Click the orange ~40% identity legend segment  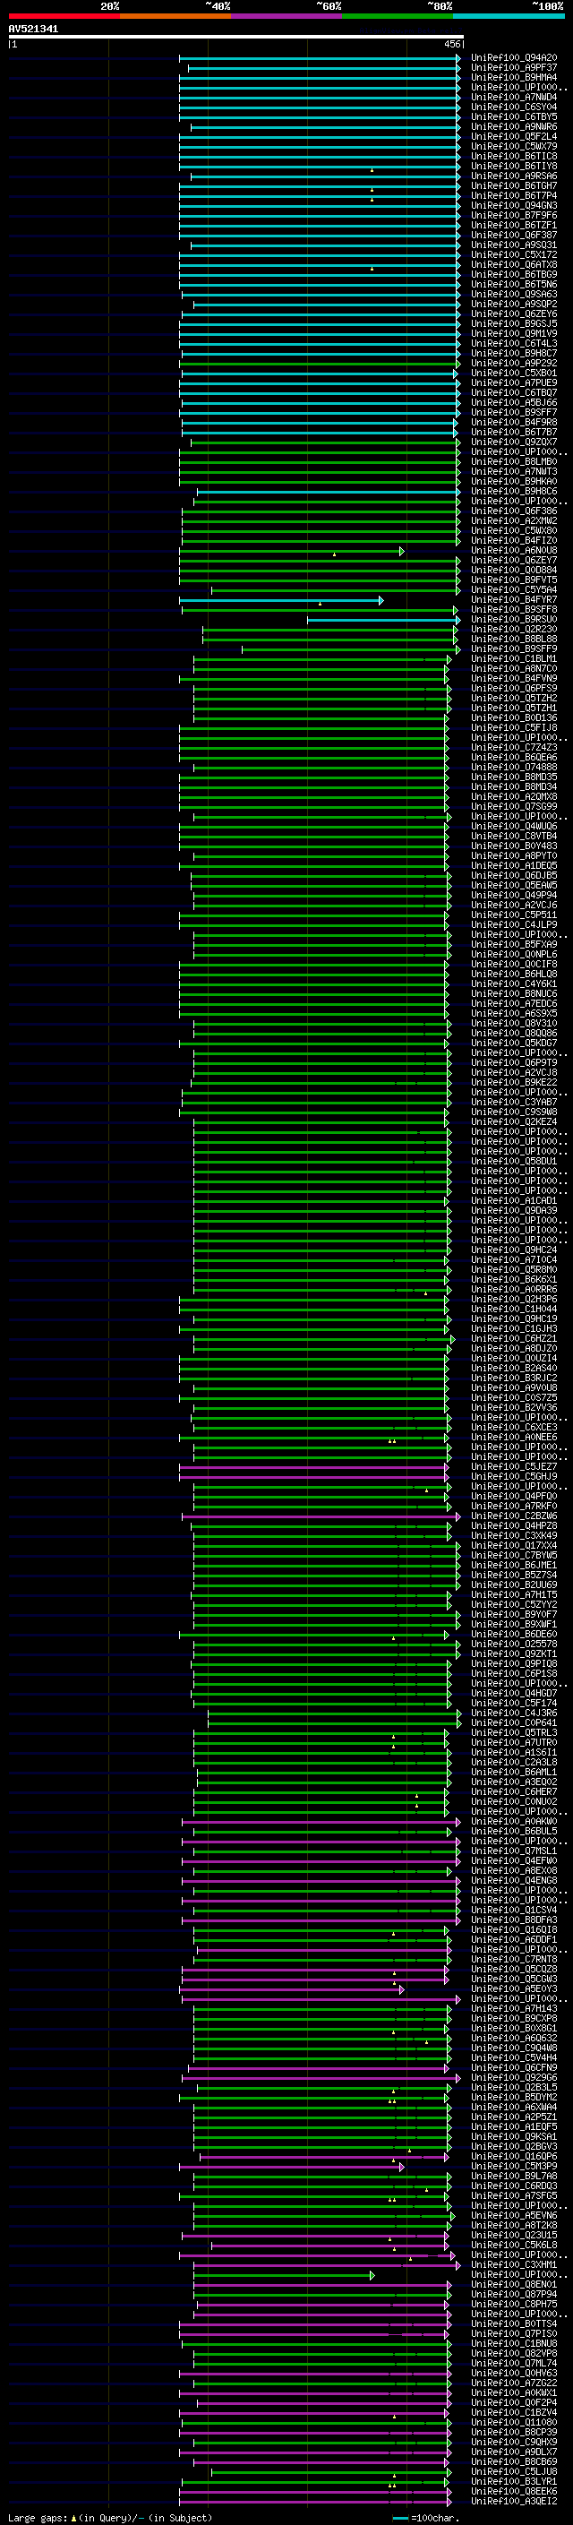click(x=175, y=16)
